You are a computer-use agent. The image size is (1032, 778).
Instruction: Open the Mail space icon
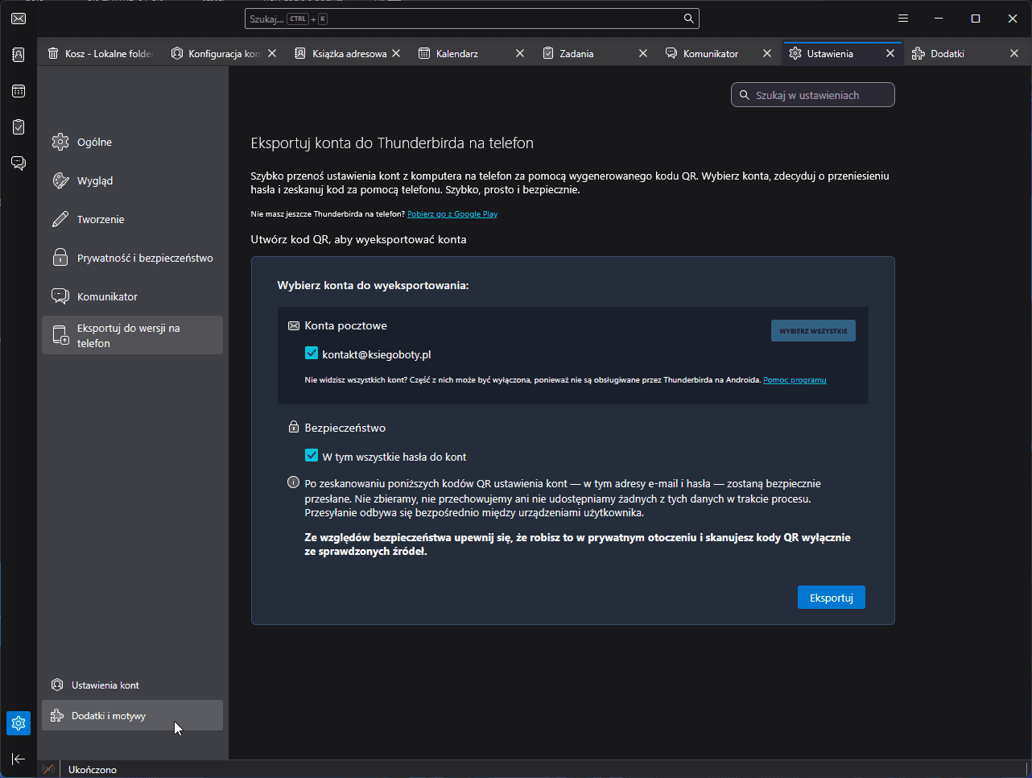[x=19, y=19]
